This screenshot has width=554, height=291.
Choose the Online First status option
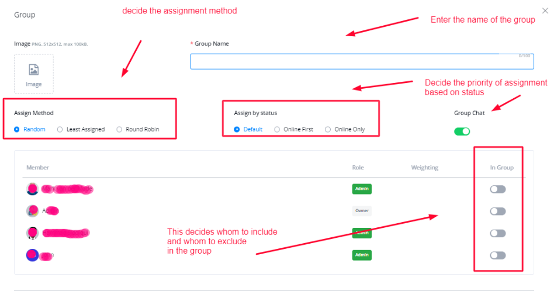277,129
